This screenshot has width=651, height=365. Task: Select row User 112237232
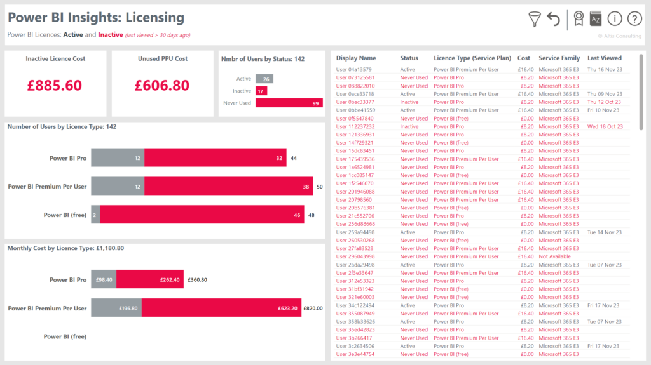[483, 126]
